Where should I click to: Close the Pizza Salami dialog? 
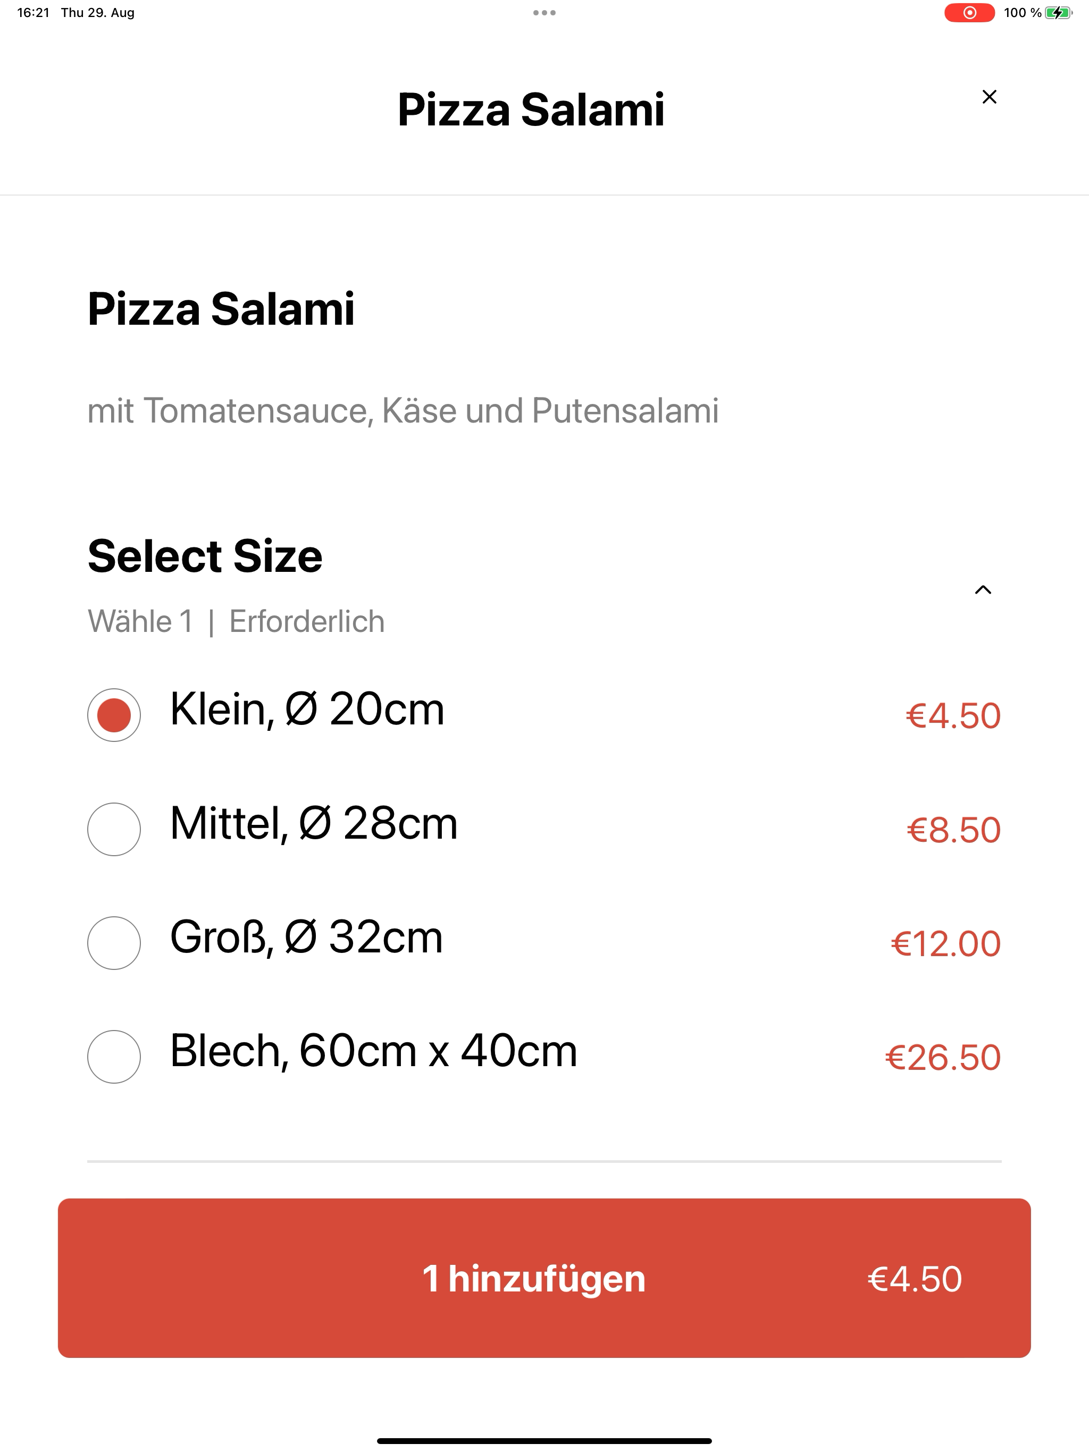point(989,97)
